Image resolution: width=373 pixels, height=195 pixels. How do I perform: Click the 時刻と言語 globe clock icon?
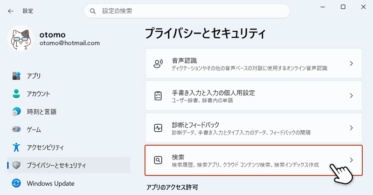point(16,112)
